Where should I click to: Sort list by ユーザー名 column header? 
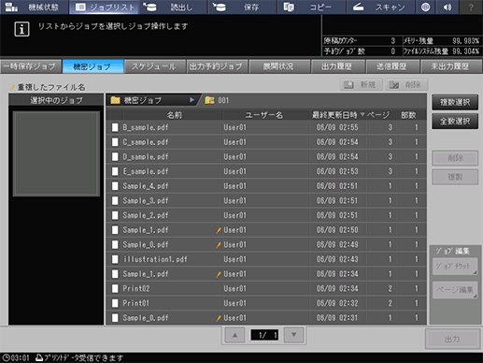264,115
